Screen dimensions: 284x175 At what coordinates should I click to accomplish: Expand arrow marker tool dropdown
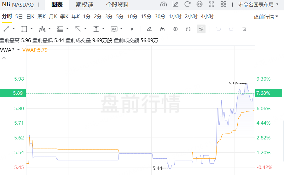pos(85,29)
